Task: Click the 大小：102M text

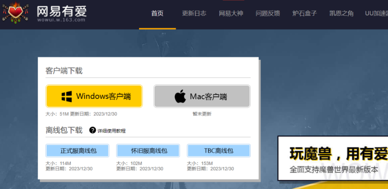Action: (129, 163)
